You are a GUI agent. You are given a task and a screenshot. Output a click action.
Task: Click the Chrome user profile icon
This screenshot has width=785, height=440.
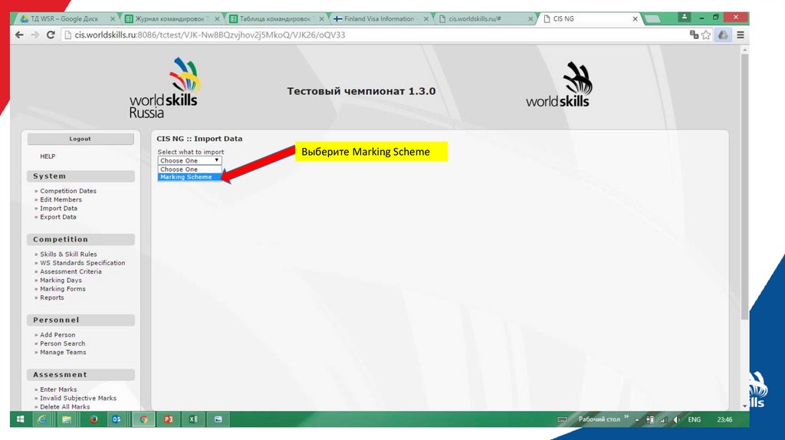click(685, 18)
